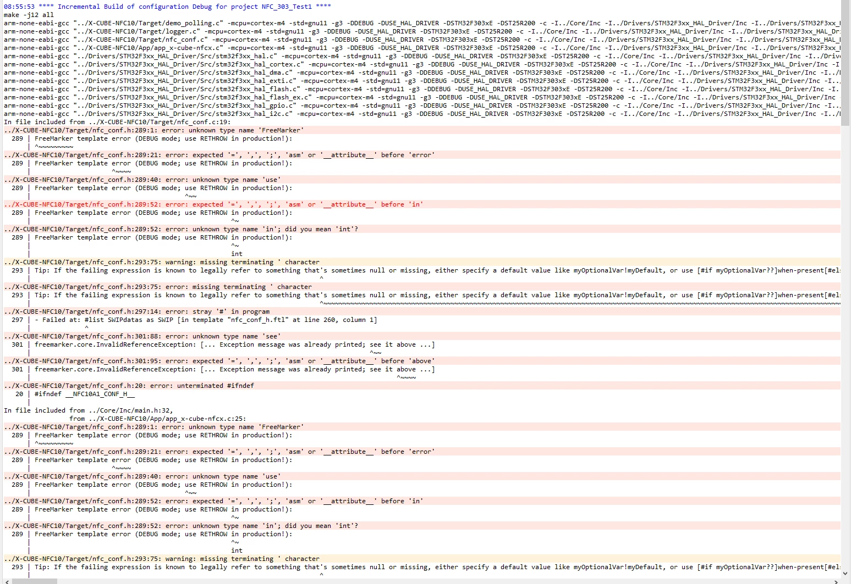Click 'from ../X-CUBE-NFC10/App/app_x-cube-nfcx.c:25:' line

[158, 419]
